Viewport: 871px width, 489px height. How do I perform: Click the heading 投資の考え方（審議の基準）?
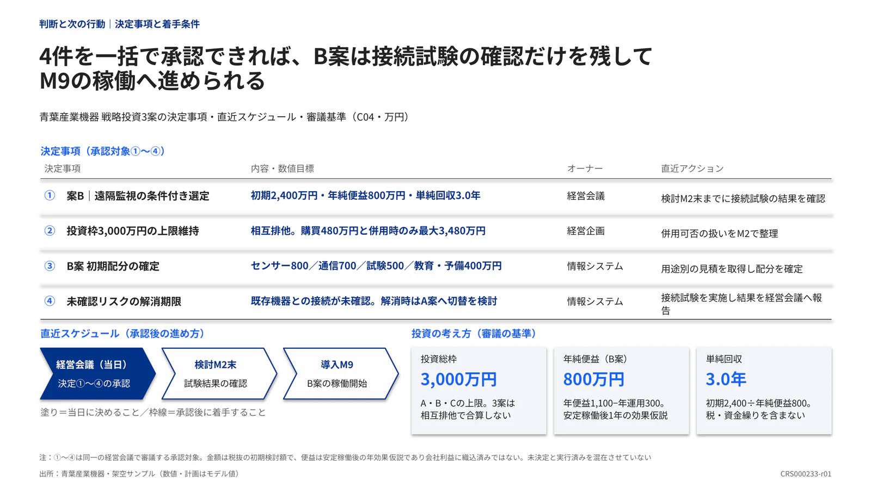tap(475, 334)
